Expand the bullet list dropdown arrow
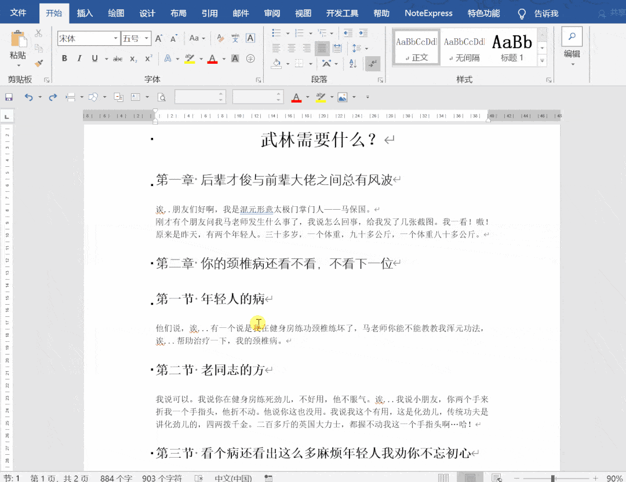The height and width of the screenshot is (482, 626). coord(288,34)
